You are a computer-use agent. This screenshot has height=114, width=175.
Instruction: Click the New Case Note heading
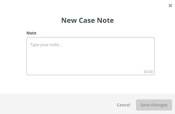pyautogui.click(x=87, y=20)
